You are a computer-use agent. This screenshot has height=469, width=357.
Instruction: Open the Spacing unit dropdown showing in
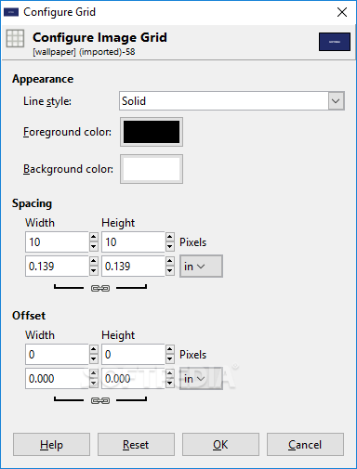(201, 267)
